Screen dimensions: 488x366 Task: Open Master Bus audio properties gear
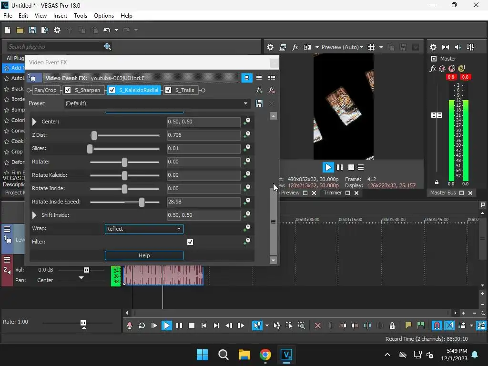pos(433,47)
